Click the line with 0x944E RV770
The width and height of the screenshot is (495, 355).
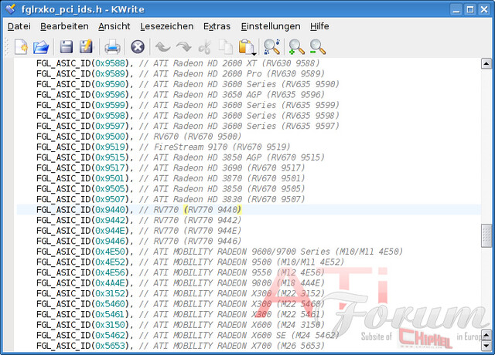[139, 231]
